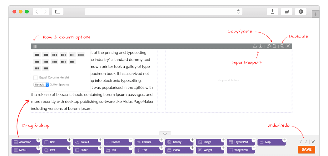The image size is (328, 156).
Task: Click the orange SAVE button
Action: click(x=306, y=149)
